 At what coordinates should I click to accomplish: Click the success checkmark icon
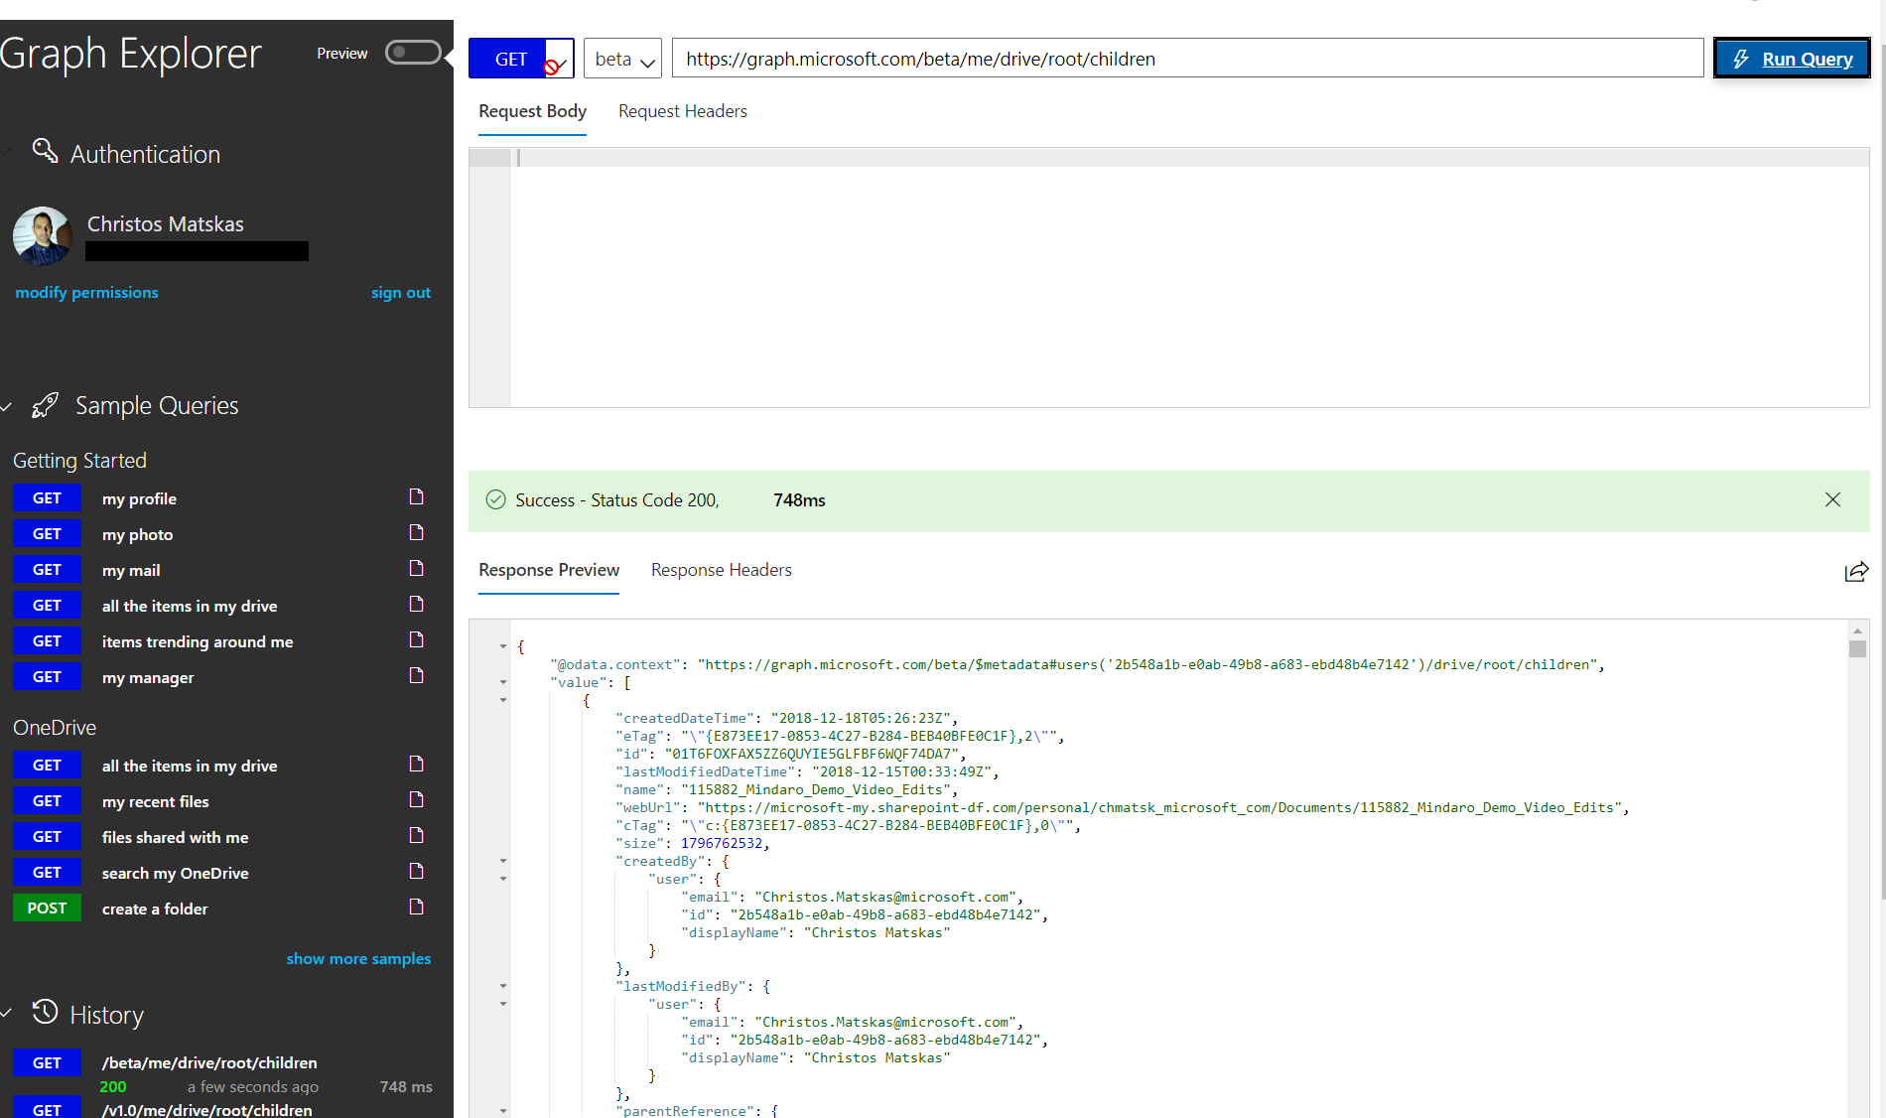click(x=495, y=499)
